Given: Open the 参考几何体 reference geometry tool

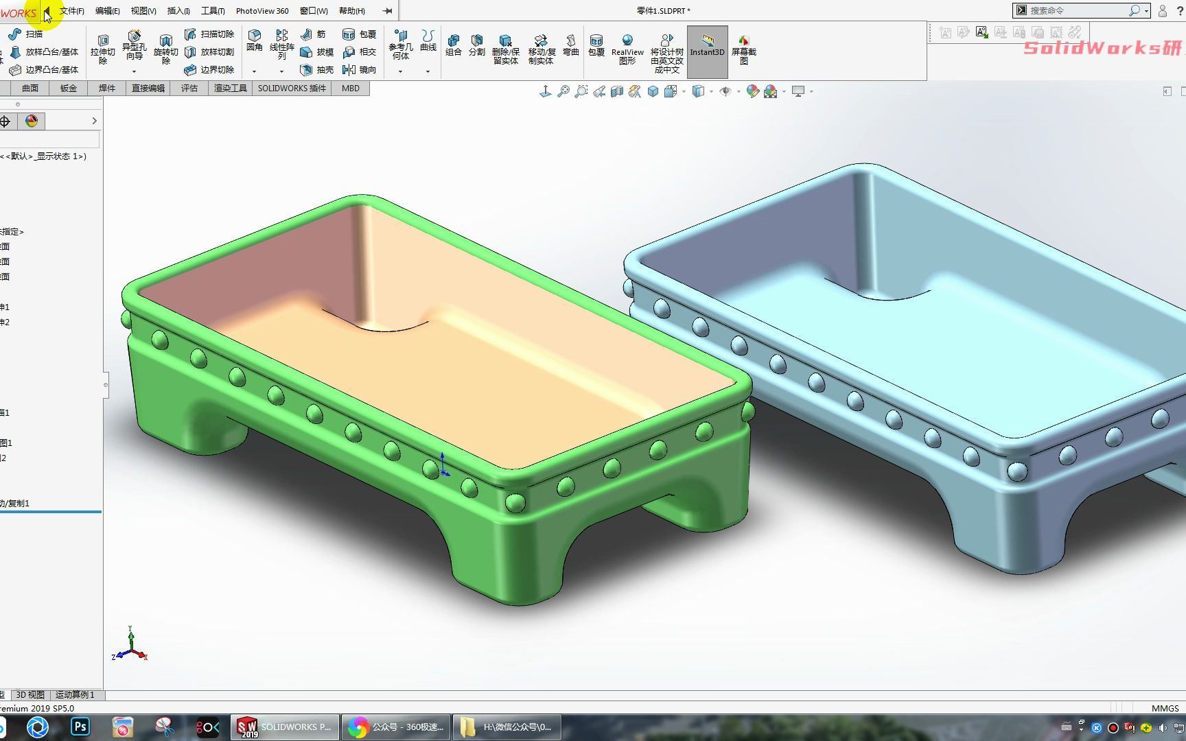Looking at the screenshot, I should coord(401,45).
